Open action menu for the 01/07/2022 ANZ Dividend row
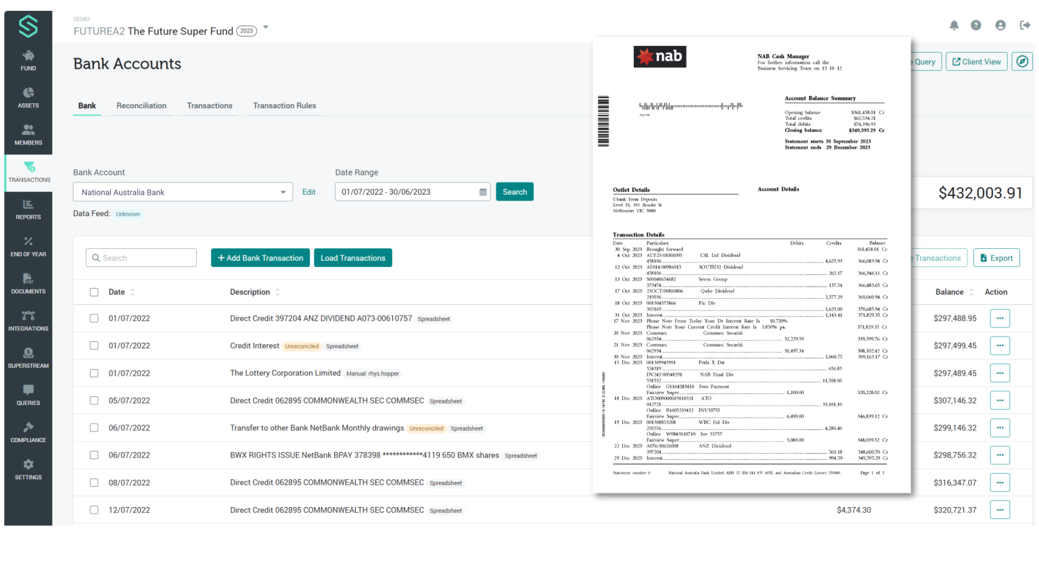 click(x=1000, y=318)
